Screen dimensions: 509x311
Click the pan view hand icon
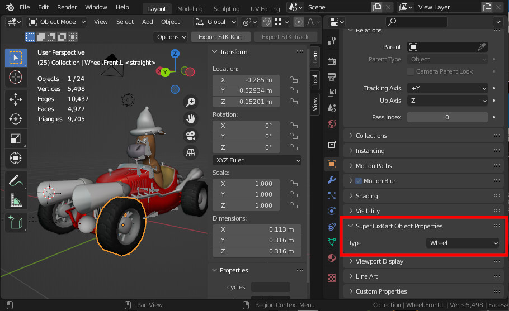191,118
